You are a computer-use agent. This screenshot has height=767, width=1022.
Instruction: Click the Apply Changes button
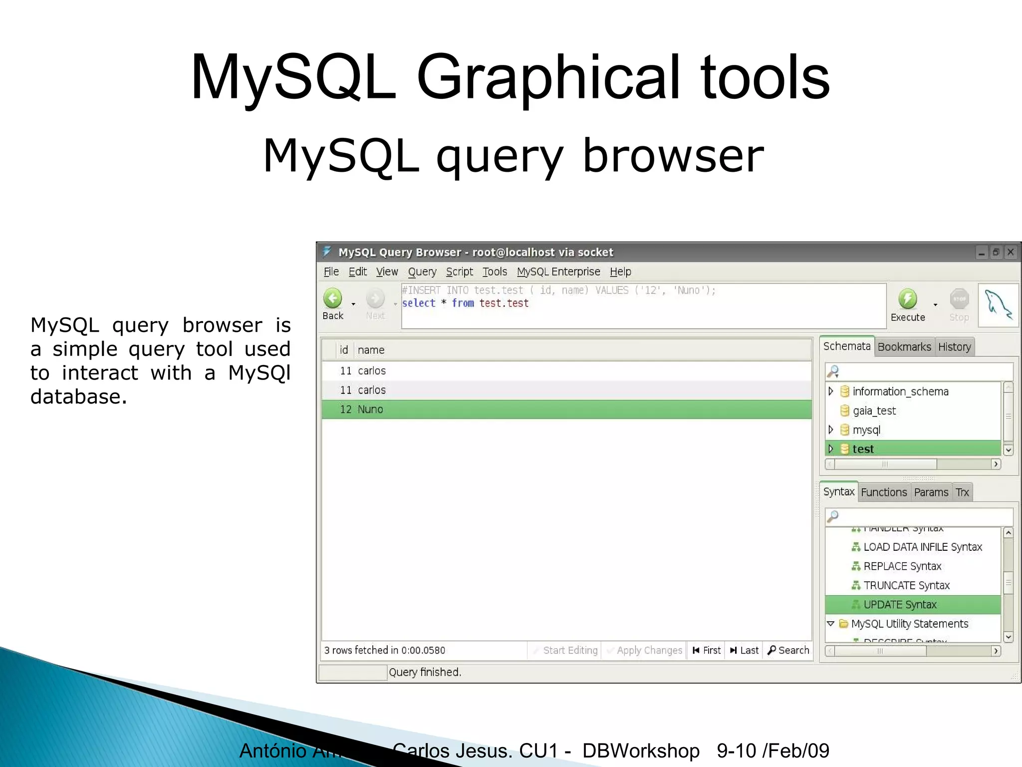(x=644, y=650)
